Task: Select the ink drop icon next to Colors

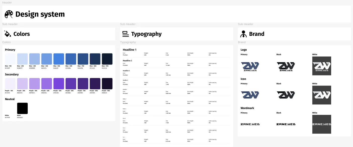Action: click(x=7, y=34)
